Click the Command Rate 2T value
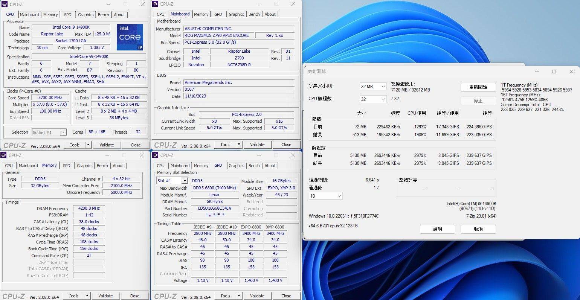This screenshot has width=580, height=300. point(89,255)
